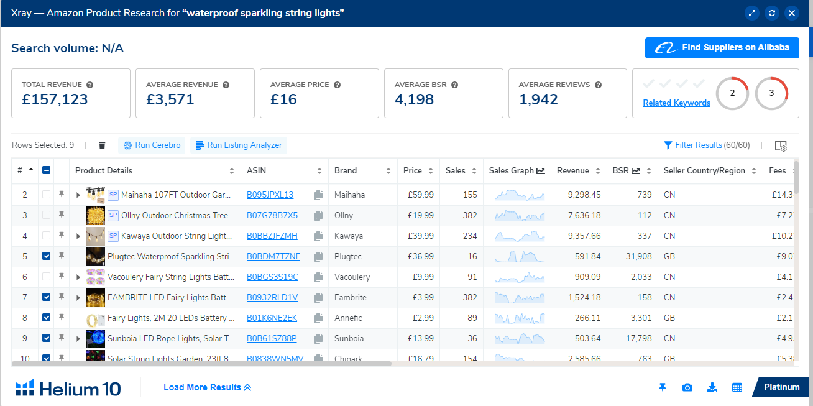The image size is (813, 406).
Task: Pin the Vacoulery row
Action: (x=62, y=277)
